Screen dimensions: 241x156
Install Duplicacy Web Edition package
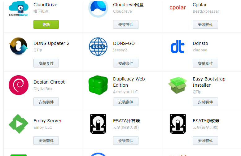coord(126,102)
